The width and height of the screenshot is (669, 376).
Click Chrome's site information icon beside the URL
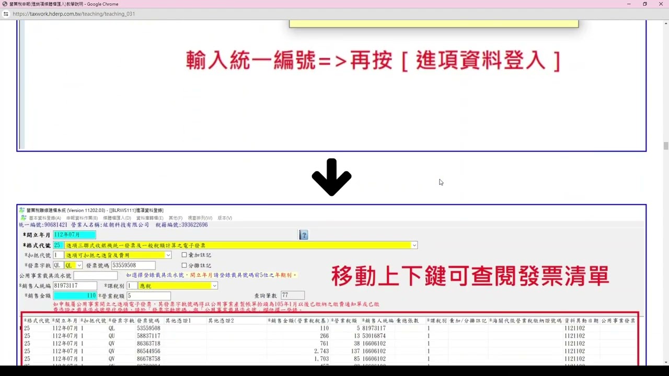pyautogui.click(x=6, y=14)
